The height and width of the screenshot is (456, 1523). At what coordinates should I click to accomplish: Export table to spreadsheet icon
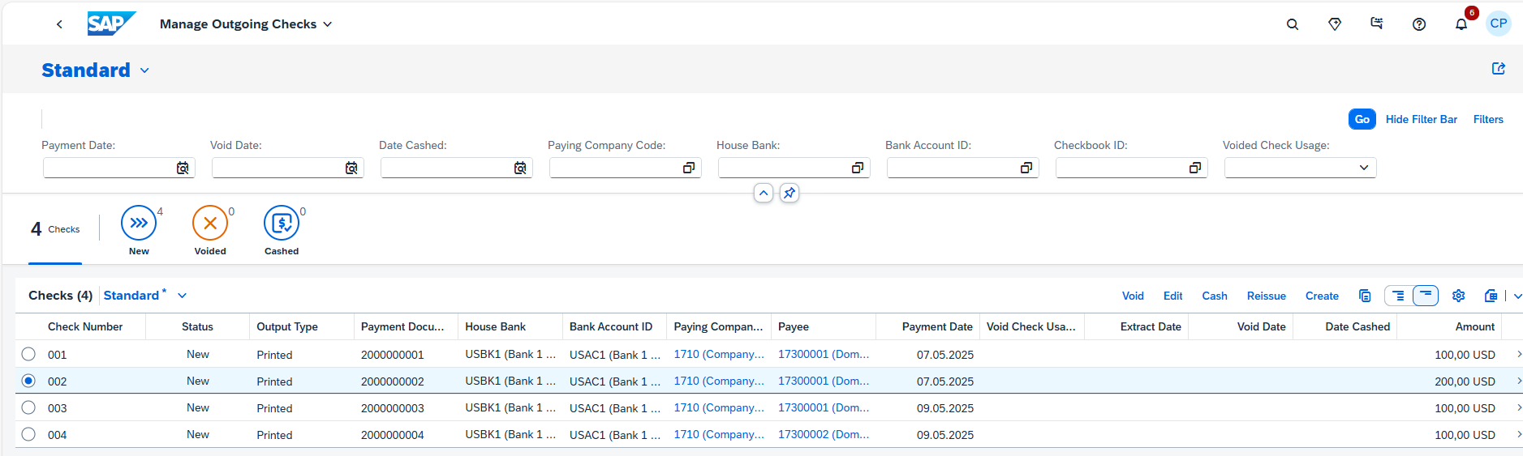(1491, 296)
